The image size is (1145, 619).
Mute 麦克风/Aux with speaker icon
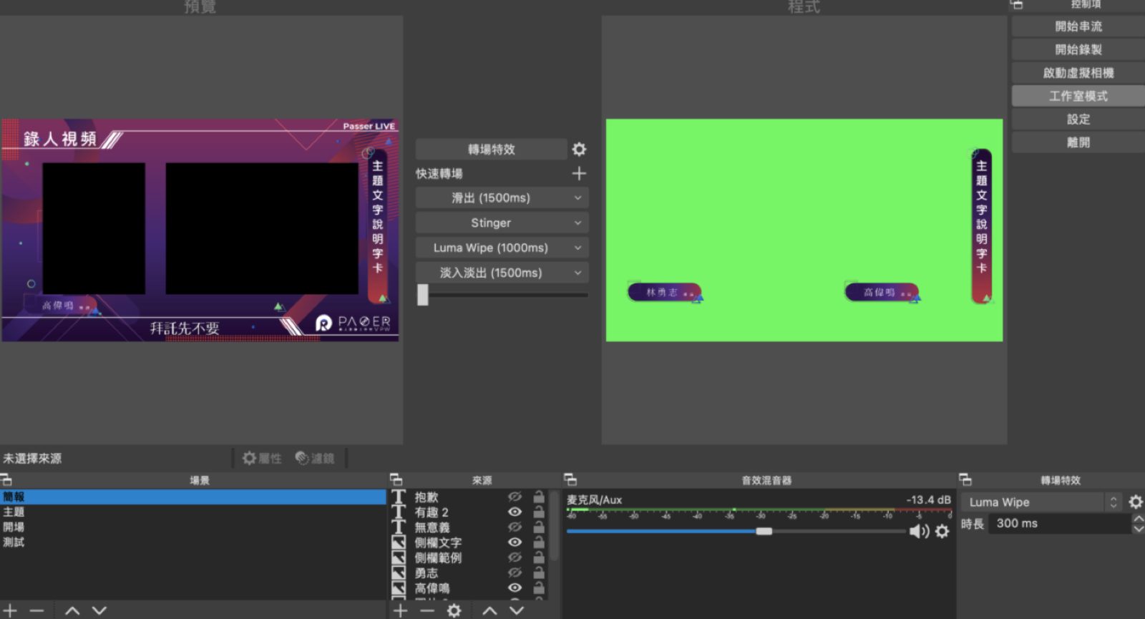(x=919, y=531)
